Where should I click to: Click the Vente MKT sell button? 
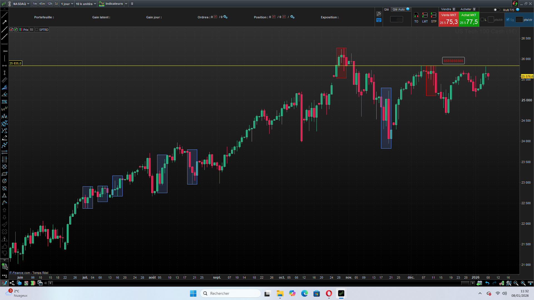(x=449, y=19)
